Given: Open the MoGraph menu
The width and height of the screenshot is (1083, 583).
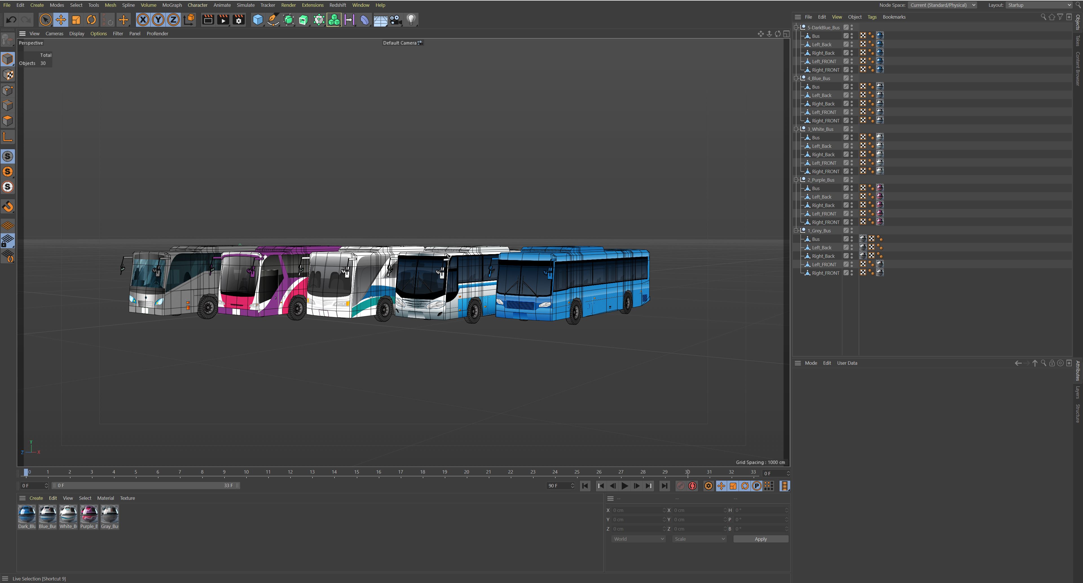Looking at the screenshot, I should click(x=172, y=5).
